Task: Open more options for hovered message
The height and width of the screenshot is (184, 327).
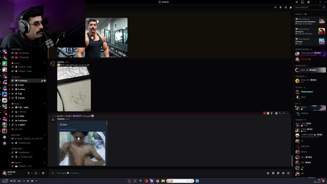Action: click(x=287, y=113)
